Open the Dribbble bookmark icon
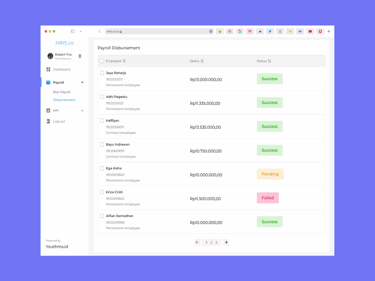The height and width of the screenshot is (281, 375). point(229,31)
